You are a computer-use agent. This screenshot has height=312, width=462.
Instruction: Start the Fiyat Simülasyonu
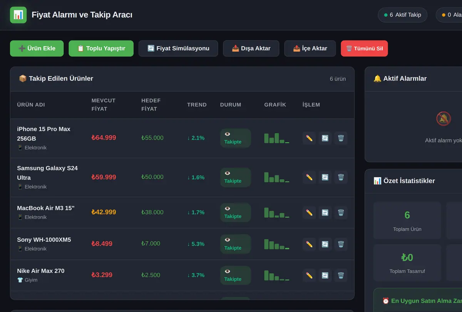[x=178, y=48]
